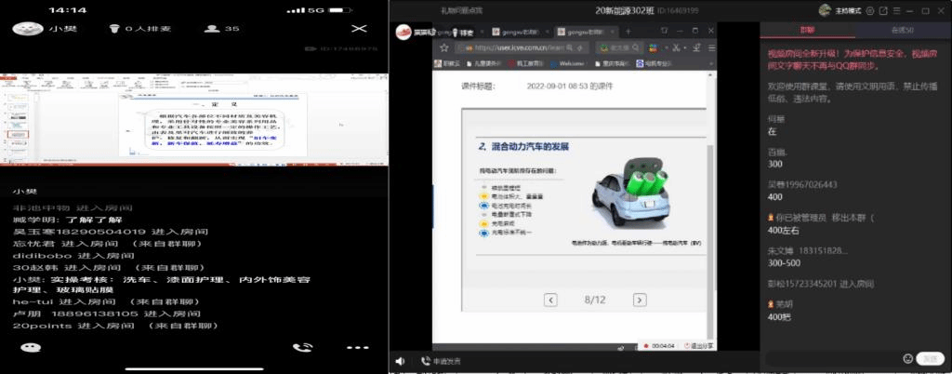Open the three-line menu icon in title bar
Image resolution: width=952 pixels, height=374 pixels.
(897, 11)
